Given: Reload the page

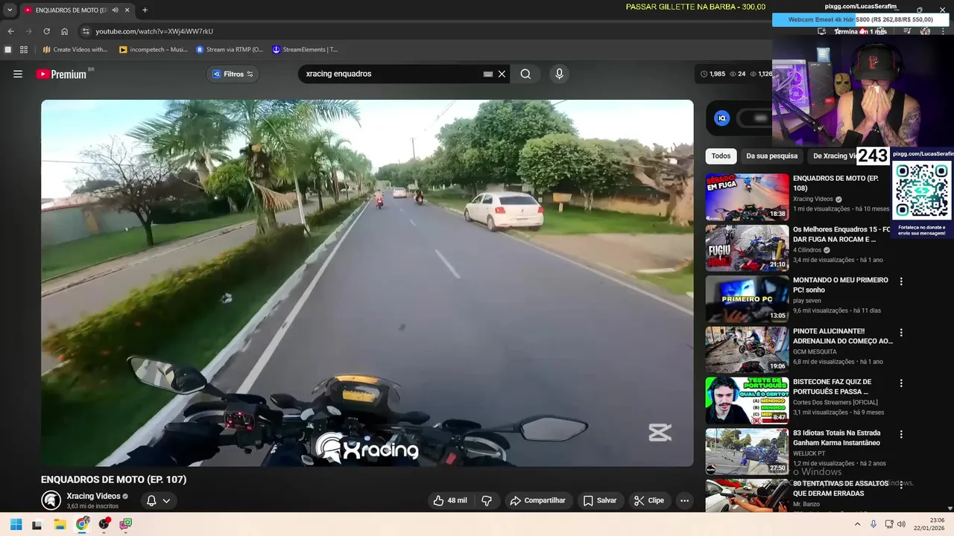Looking at the screenshot, I should 46,31.
